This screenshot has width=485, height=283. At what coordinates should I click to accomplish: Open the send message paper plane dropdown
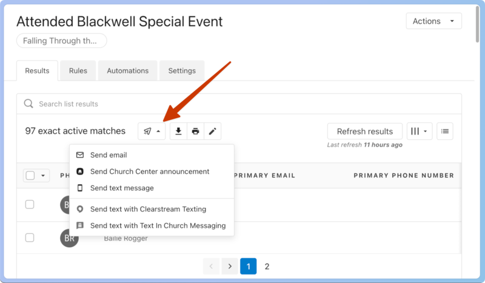[x=152, y=131]
